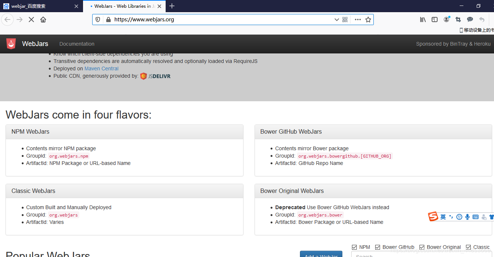Open page actions three-dot menu

(x=358, y=20)
